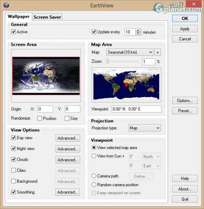Click the Origin Y input field

[x=73, y=109]
